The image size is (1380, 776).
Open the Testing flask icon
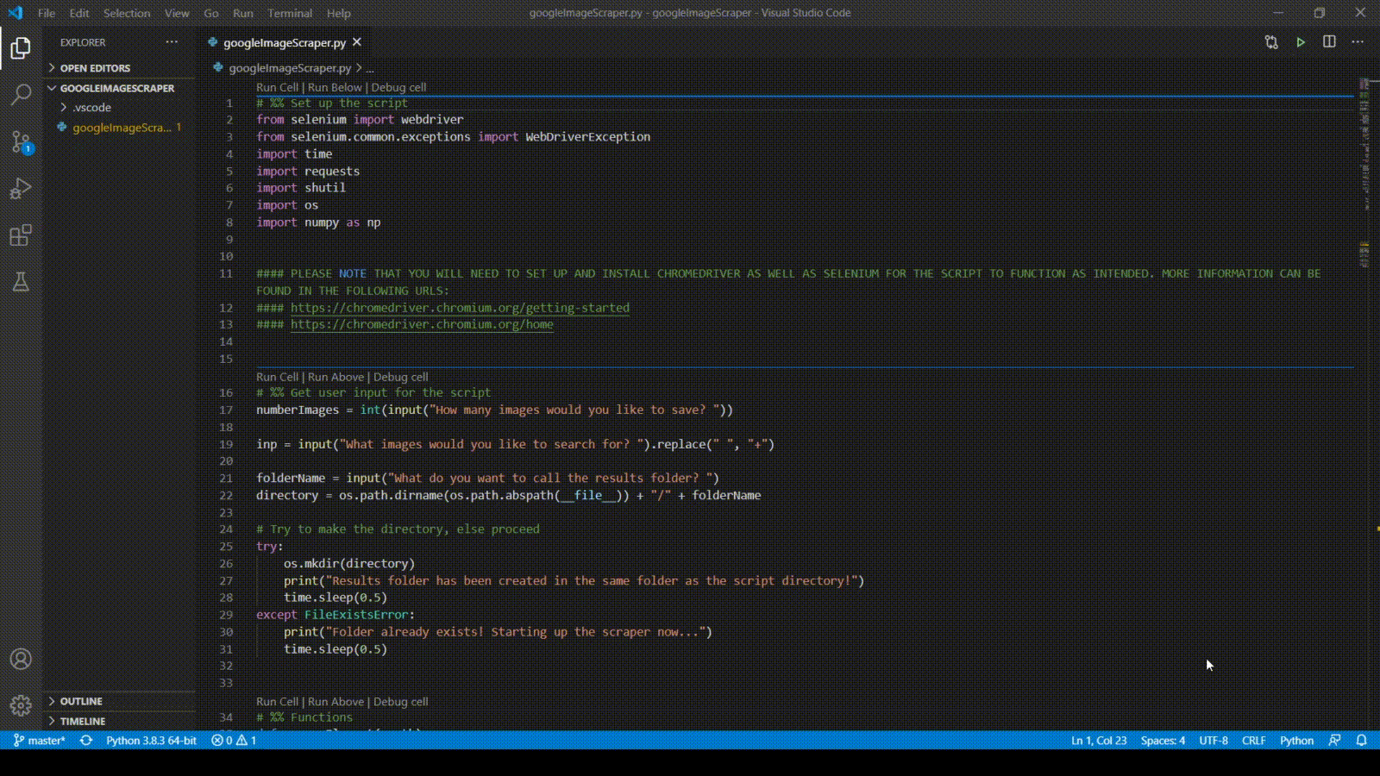point(21,282)
